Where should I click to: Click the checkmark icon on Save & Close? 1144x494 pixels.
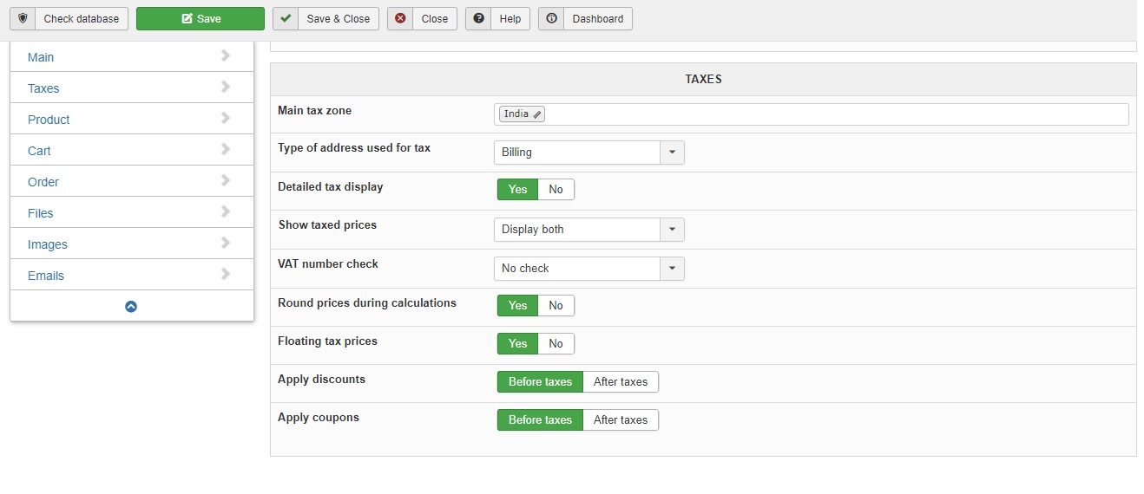click(x=286, y=18)
